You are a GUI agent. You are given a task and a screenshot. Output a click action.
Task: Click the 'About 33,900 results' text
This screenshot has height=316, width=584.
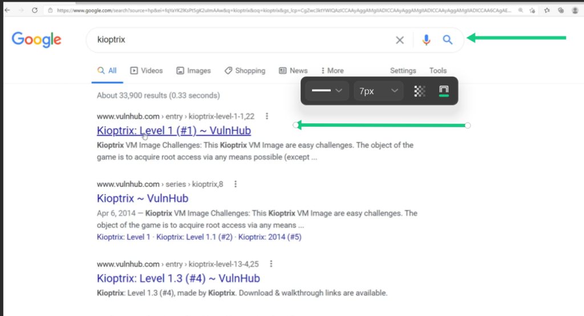[132, 95]
